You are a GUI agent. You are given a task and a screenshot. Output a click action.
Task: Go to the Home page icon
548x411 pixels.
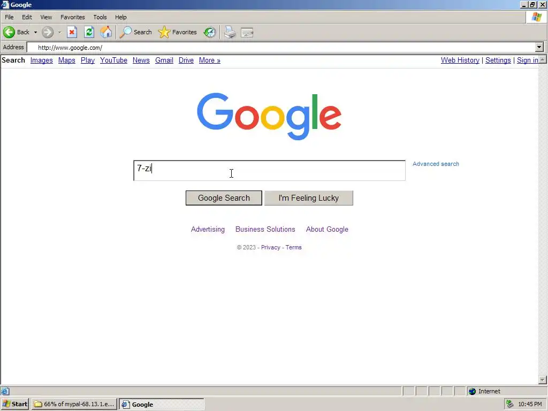point(106,32)
